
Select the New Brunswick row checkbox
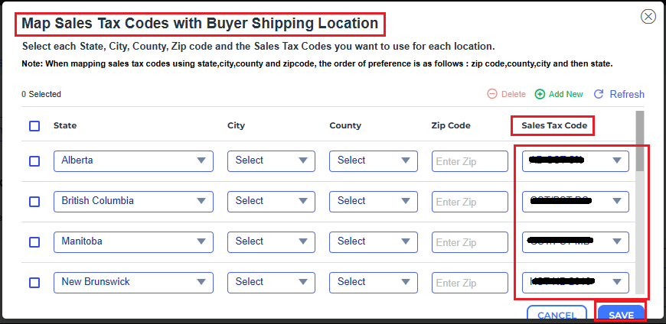click(x=34, y=283)
